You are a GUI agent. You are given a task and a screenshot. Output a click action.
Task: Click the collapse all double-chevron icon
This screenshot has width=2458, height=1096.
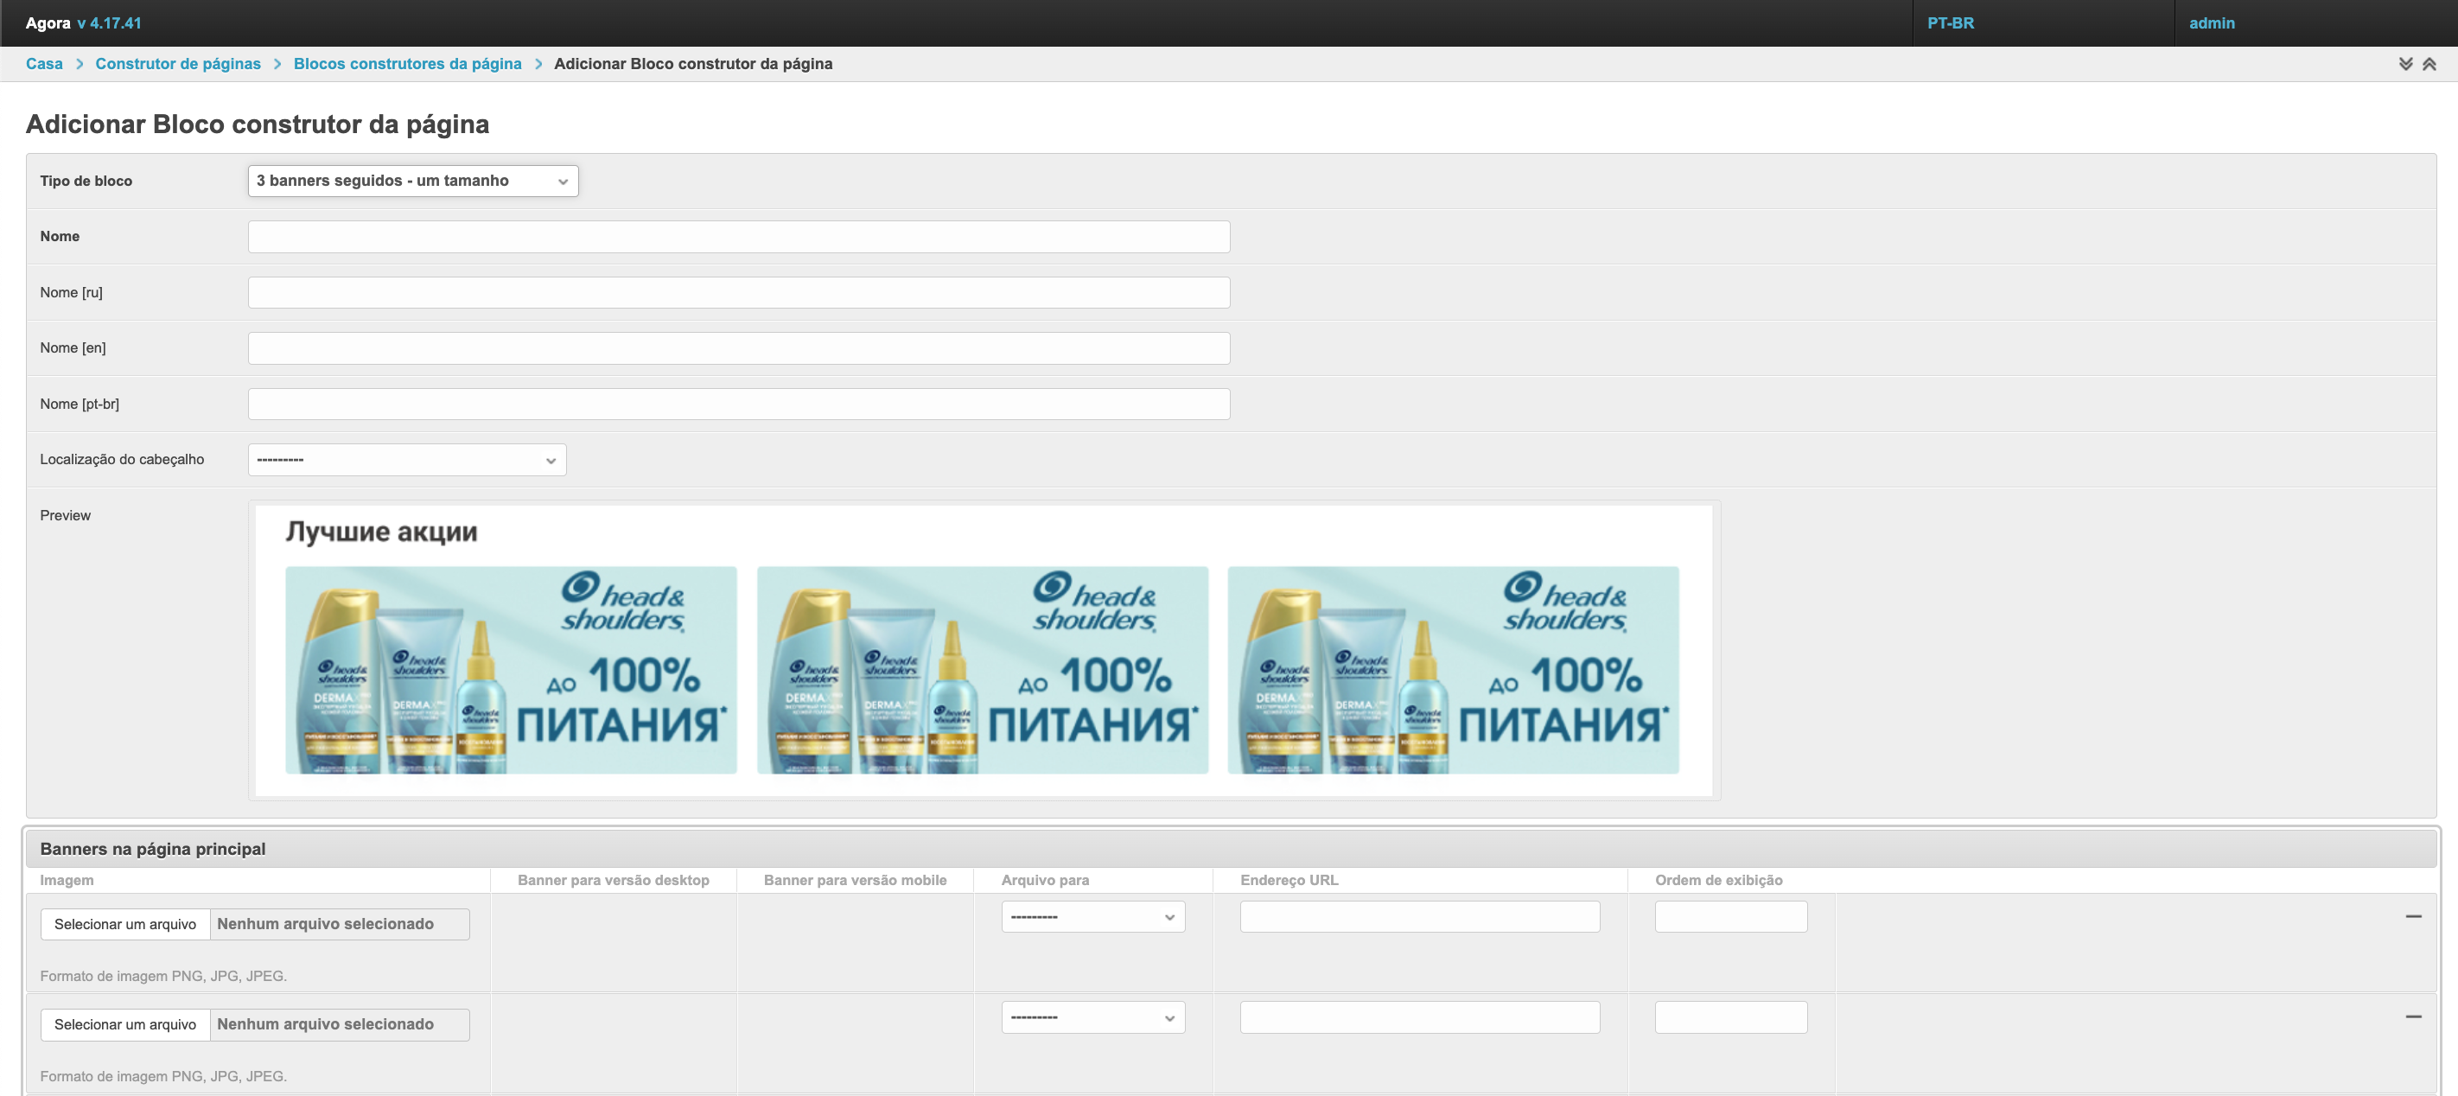pos(2429,64)
